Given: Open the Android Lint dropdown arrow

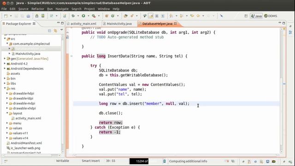Looking at the screenshot, I should pos(56,16).
